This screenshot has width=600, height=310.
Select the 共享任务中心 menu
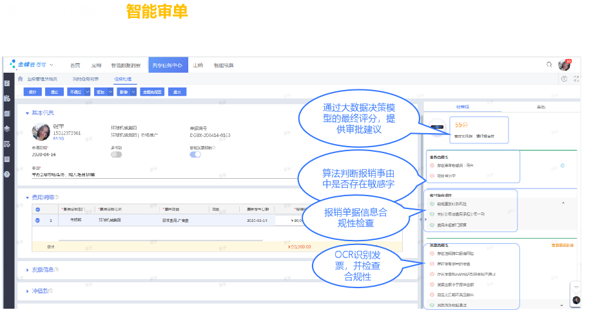coord(168,66)
